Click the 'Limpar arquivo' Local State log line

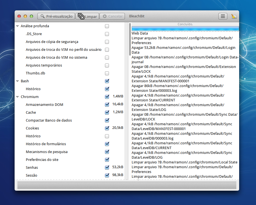tap(184, 162)
